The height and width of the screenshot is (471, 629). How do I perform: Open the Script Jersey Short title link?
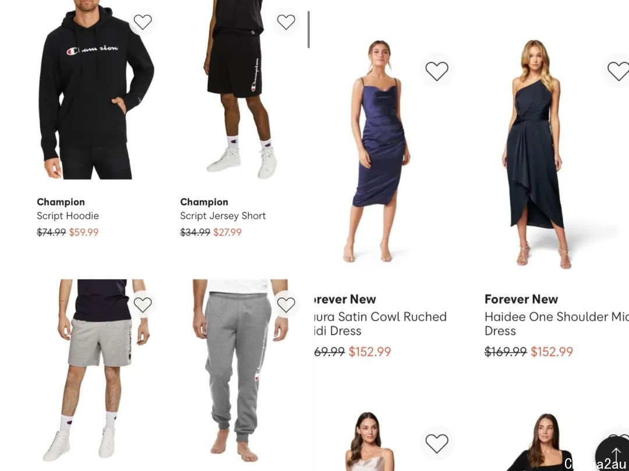tap(223, 215)
